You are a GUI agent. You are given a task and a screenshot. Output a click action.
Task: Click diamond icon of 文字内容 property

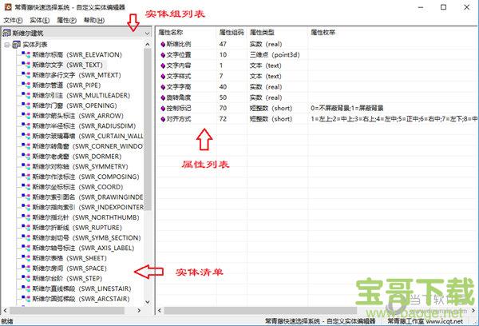[x=163, y=66]
